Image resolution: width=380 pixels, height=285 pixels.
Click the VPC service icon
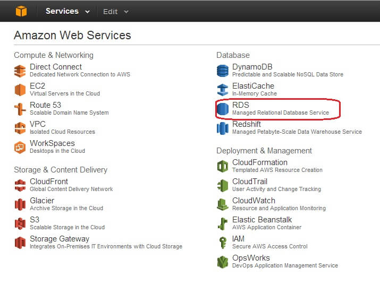20,128
